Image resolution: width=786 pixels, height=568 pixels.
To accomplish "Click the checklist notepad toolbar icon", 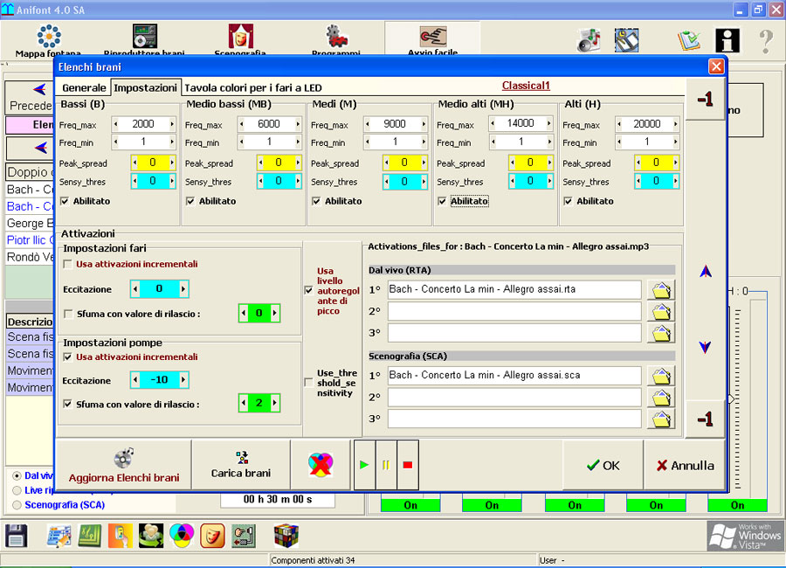I will (689, 41).
